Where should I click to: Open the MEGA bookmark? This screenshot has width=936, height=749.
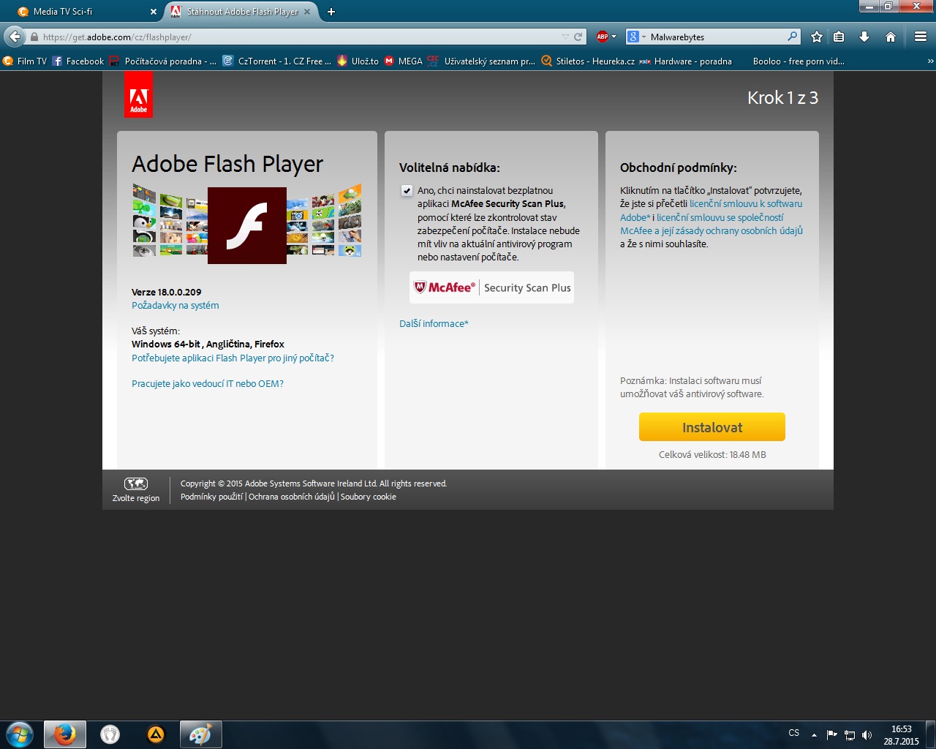pos(404,61)
